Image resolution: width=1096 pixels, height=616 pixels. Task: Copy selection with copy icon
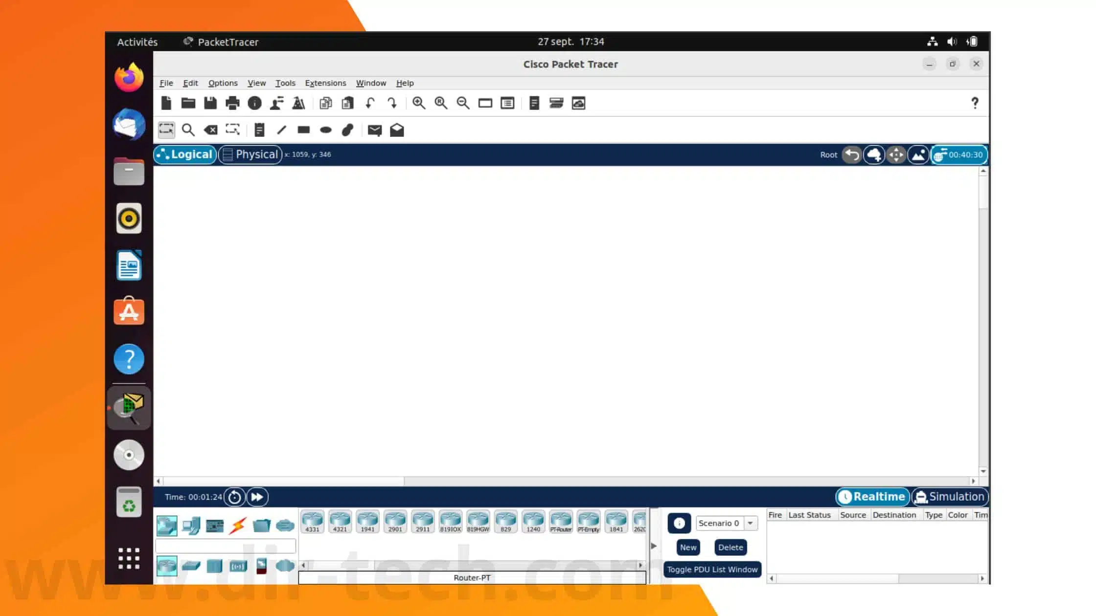pyautogui.click(x=326, y=103)
